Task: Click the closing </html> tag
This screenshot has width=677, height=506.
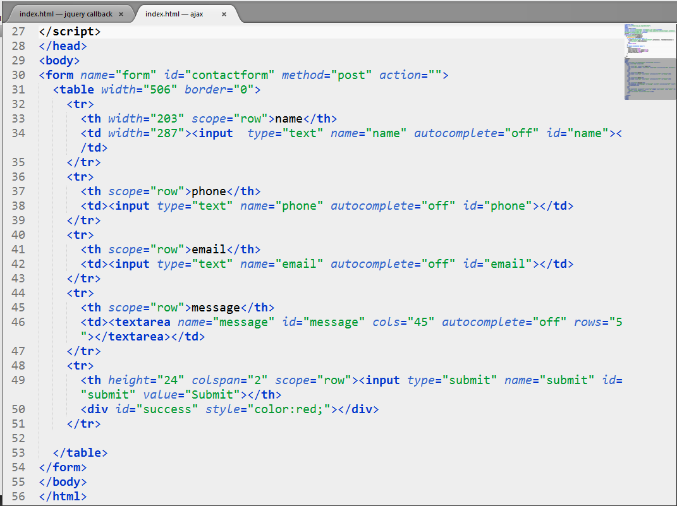Action: [63, 496]
